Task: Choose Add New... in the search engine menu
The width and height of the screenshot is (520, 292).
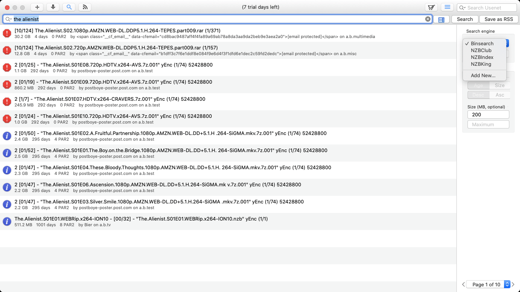Action: point(485,75)
